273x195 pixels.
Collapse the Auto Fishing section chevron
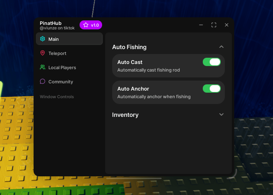(221, 47)
